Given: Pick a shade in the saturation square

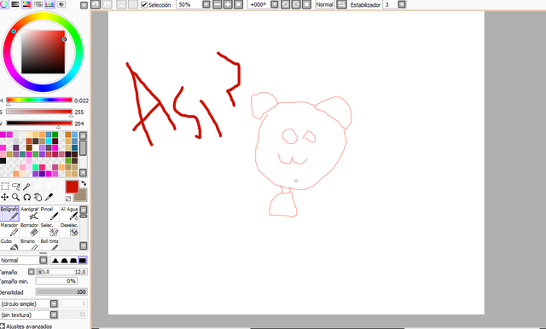Looking at the screenshot, I should click(x=43, y=52).
